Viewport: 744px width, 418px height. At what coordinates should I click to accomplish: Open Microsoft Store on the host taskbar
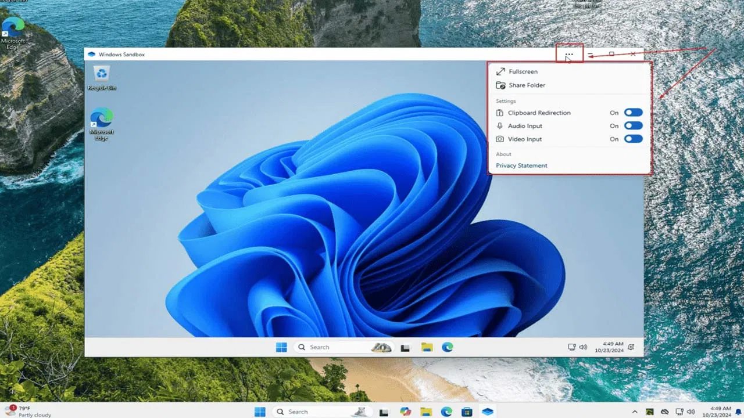coord(467,412)
